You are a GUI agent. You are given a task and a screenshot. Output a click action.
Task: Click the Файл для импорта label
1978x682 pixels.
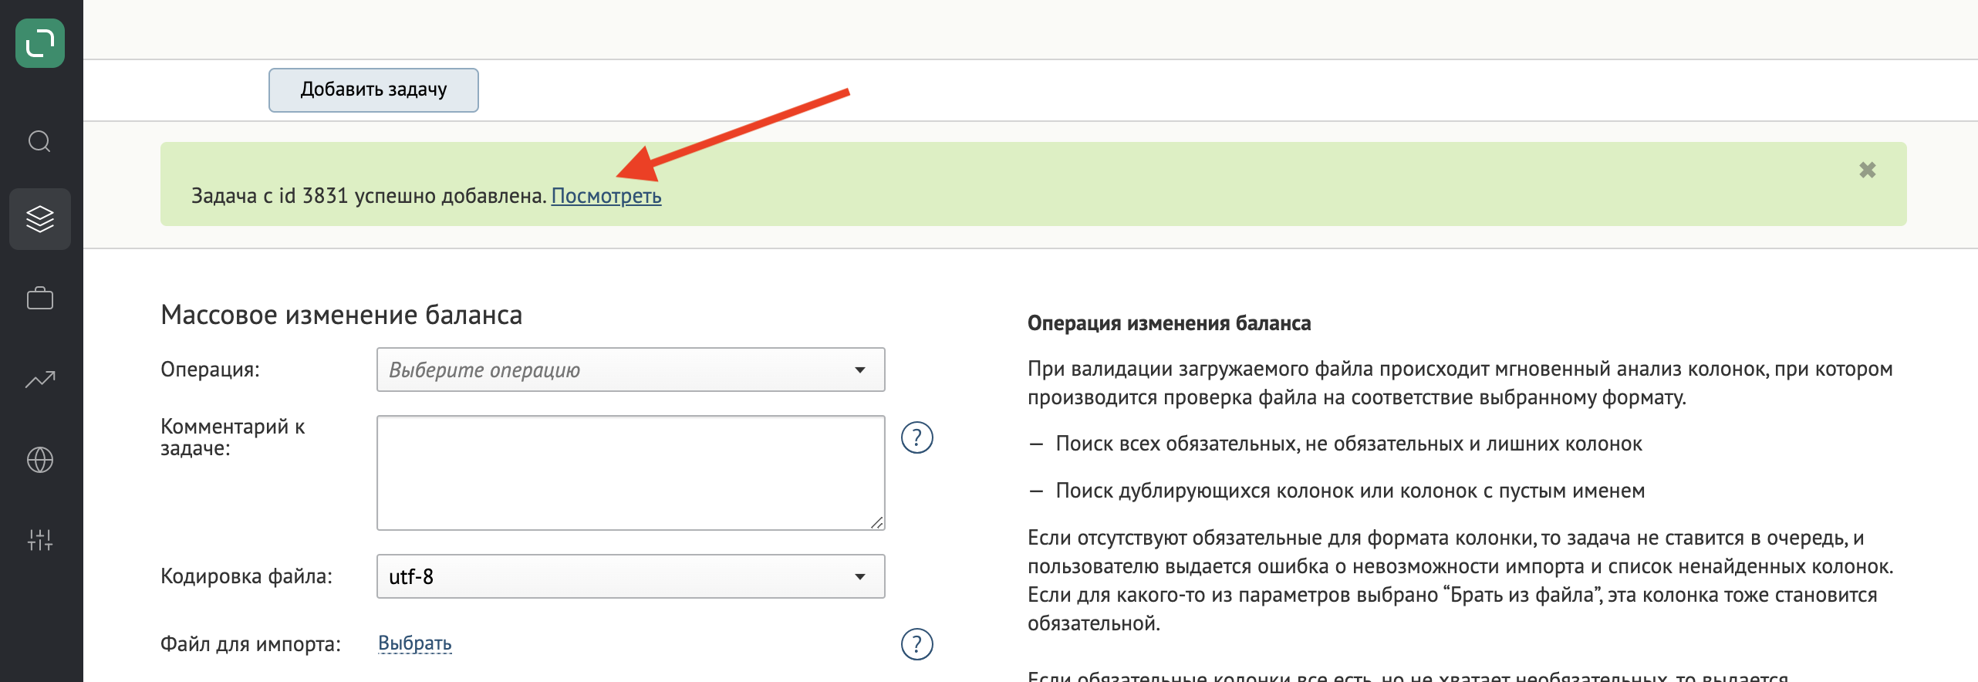pos(251,644)
